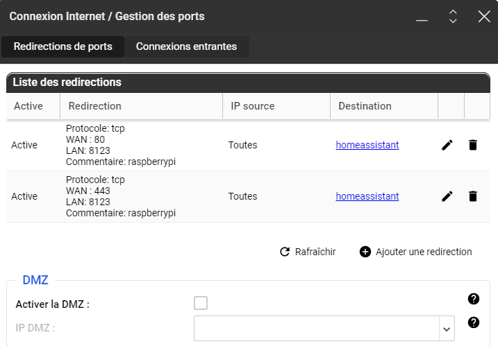This screenshot has height=346, width=498.
Task: Click inside the IP DMZ combo field
Action: click(316, 329)
